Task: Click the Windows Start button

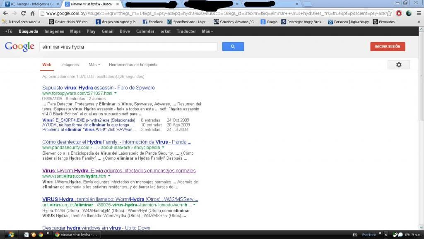Action: click(11, 235)
